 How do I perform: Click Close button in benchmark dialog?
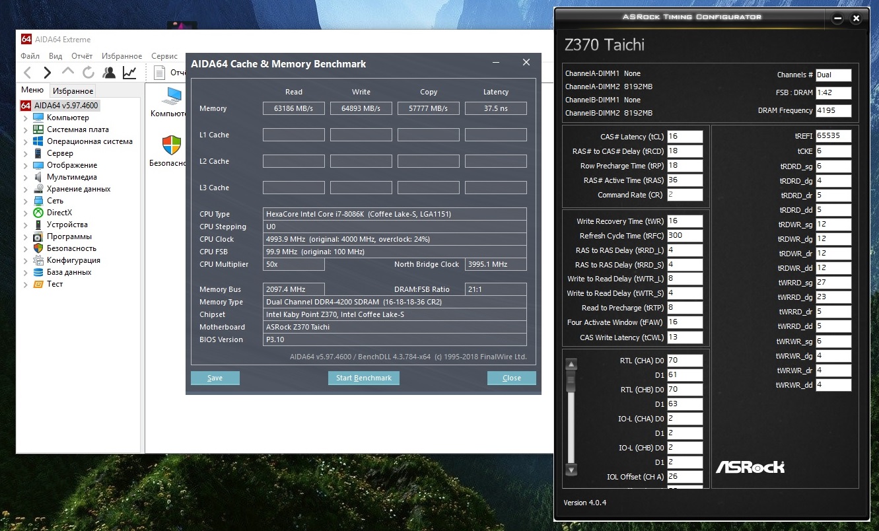pos(512,378)
